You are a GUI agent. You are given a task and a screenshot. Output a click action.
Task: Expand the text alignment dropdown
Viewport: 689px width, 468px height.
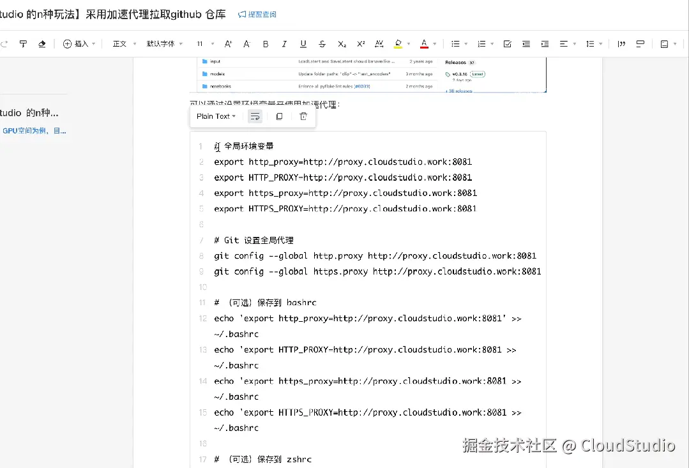(573, 43)
